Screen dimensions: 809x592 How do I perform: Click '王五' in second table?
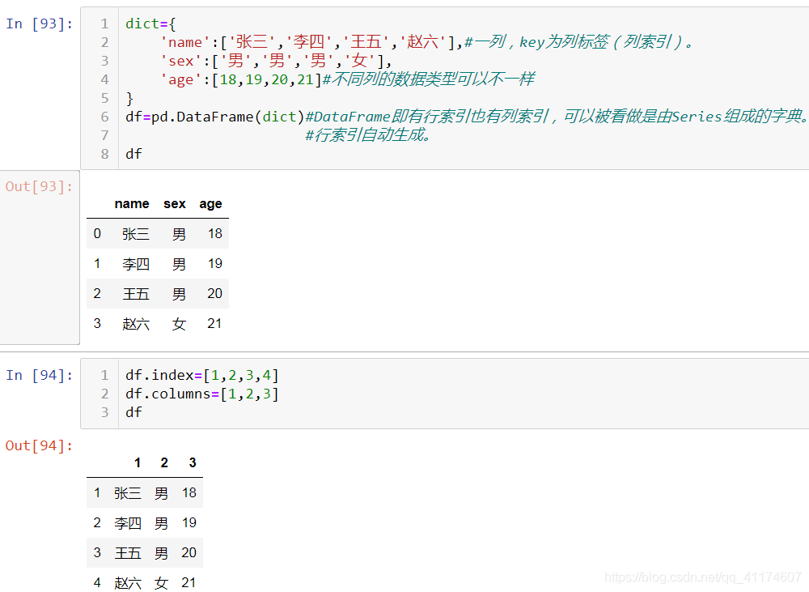tap(128, 553)
